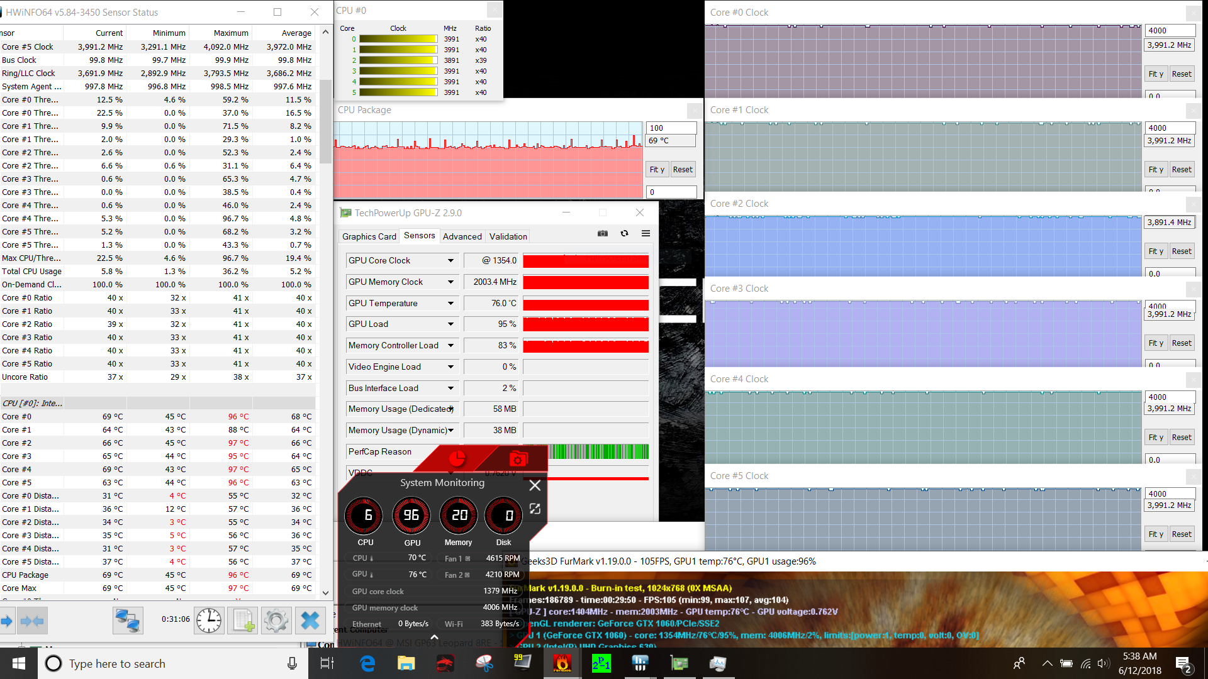The height and width of the screenshot is (679, 1208).
Task: Expand the Memory Controller Load dropdown
Action: click(450, 345)
